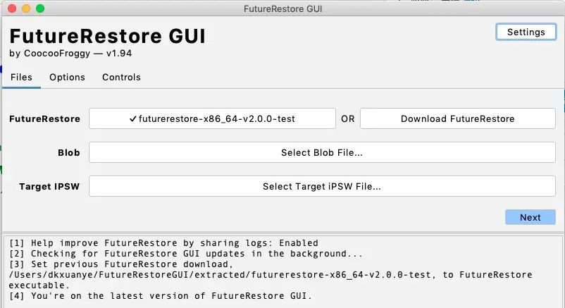Proceed with the Next button
The width and height of the screenshot is (565, 308).
(x=530, y=217)
